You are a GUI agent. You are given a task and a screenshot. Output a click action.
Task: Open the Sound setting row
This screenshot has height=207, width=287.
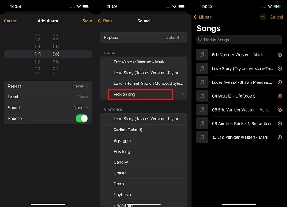tap(48, 108)
